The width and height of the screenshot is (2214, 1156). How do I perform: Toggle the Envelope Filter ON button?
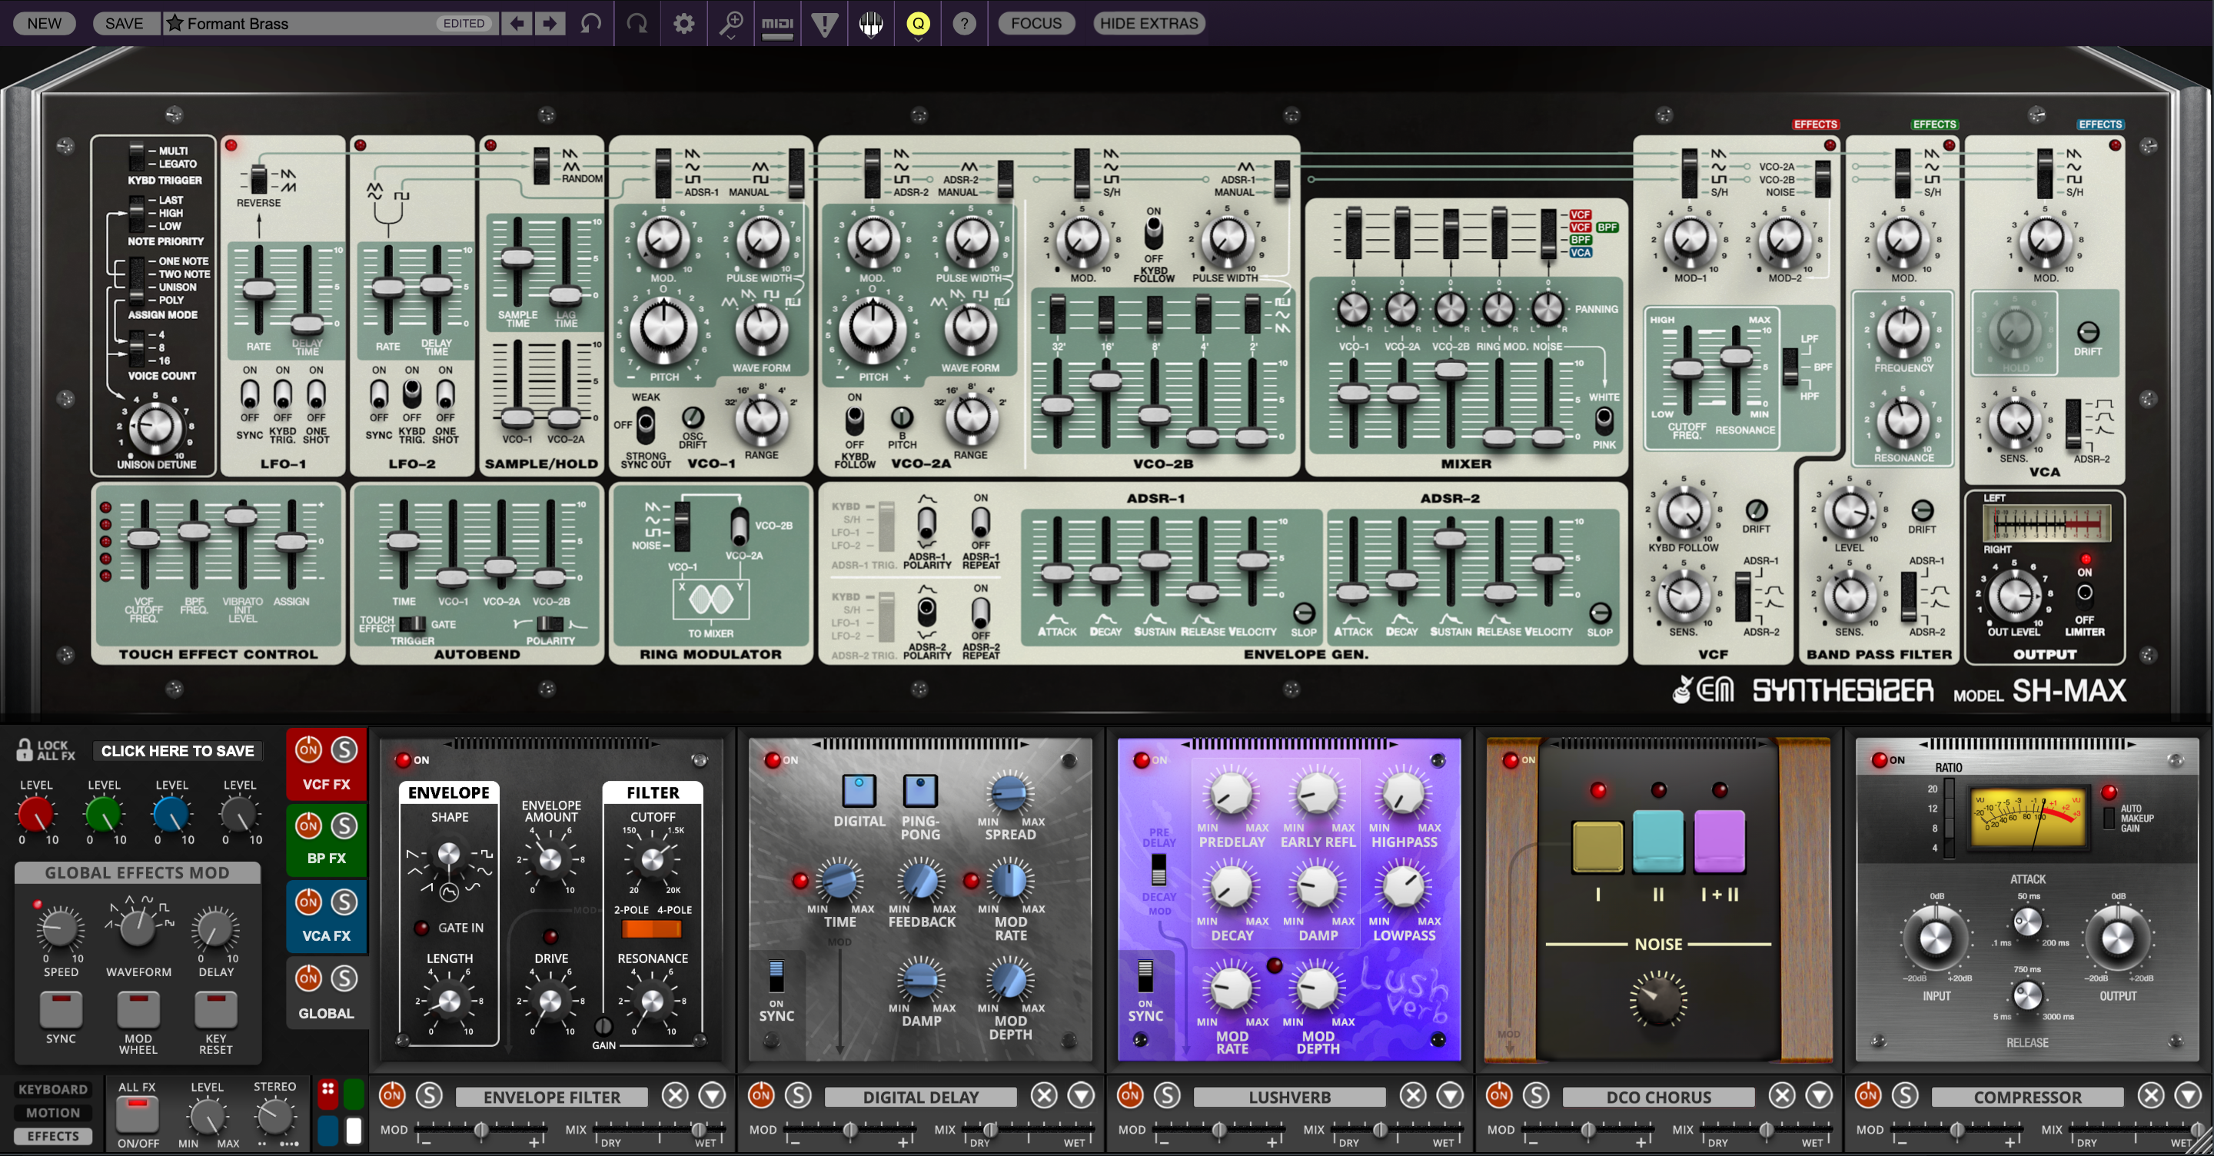pyautogui.click(x=392, y=1095)
